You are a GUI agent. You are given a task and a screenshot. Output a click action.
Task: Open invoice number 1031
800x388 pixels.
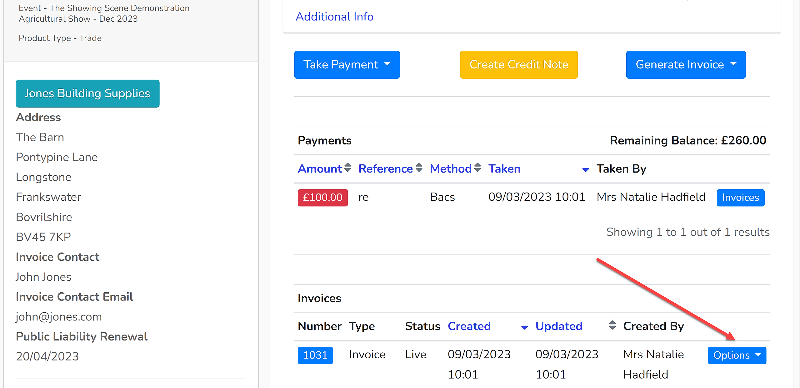click(x=315, y=355)
